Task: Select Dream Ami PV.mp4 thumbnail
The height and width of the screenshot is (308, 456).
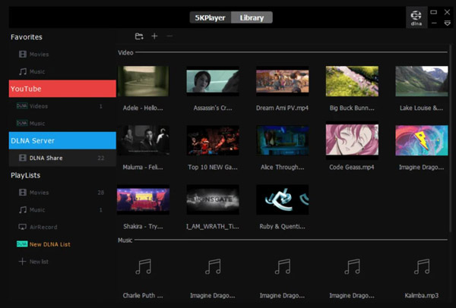Action: coord(283,81)
